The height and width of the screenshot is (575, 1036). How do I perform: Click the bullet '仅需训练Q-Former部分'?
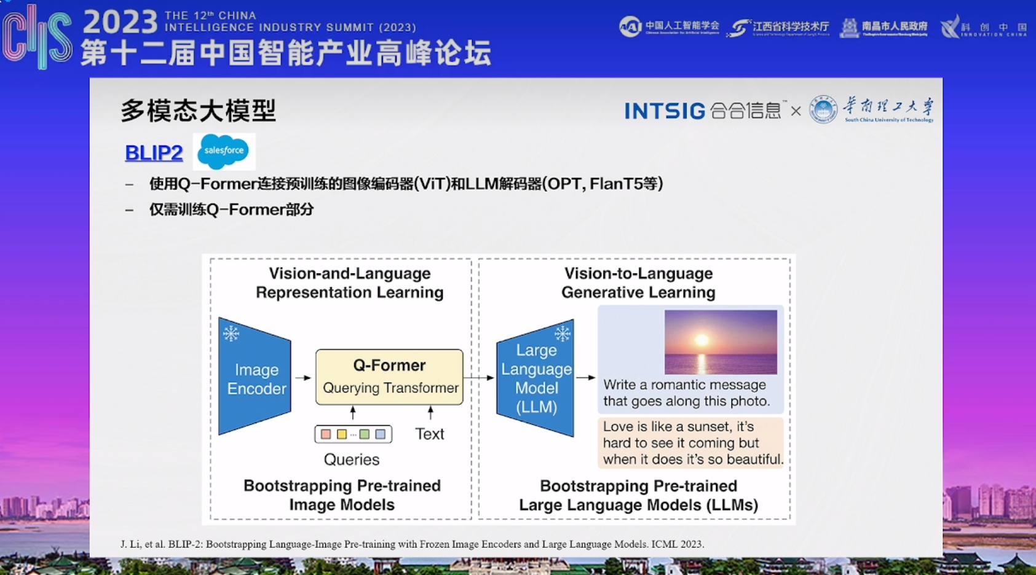(x=231, y=209)
